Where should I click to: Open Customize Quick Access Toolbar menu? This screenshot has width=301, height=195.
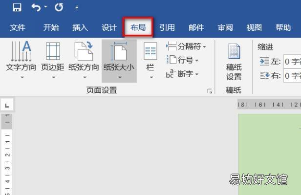click(x=77, y=7)
